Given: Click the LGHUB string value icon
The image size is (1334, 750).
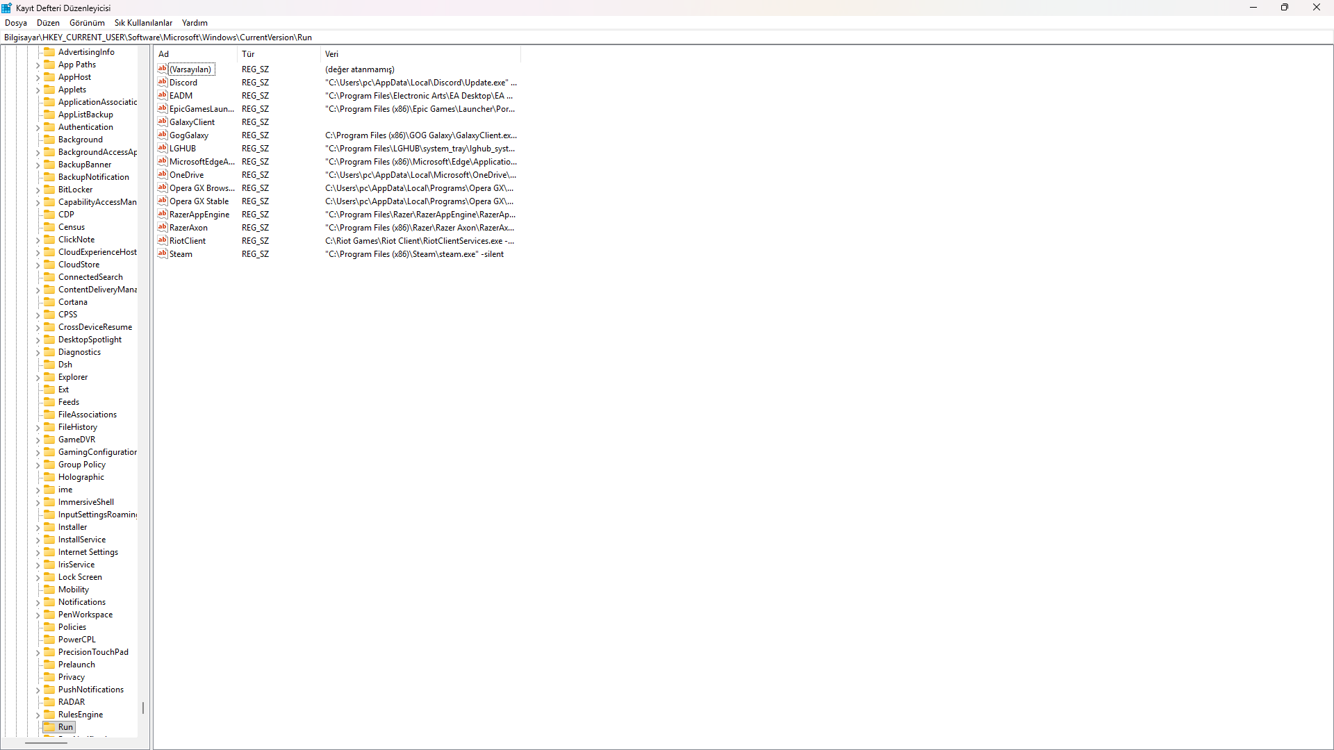Looking at the screenshot, I should coord(163,148).
